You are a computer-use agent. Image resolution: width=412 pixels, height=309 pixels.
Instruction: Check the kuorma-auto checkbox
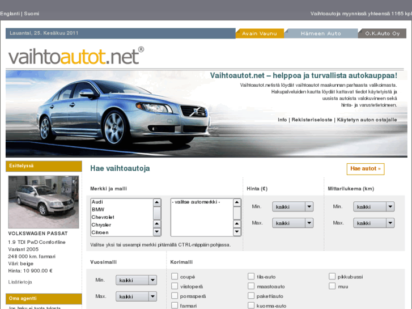251,306
